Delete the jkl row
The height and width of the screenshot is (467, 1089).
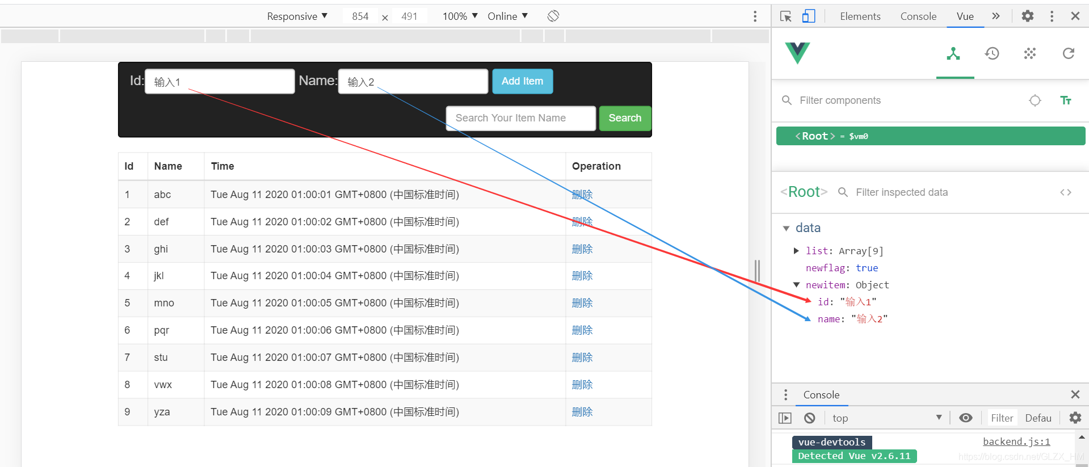582,276
